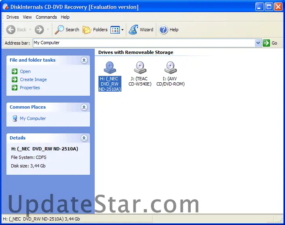The image size is (285, 225).
Task: Toggle the Folders pane button
Action: pyautogui.click(x=95, y=30)
